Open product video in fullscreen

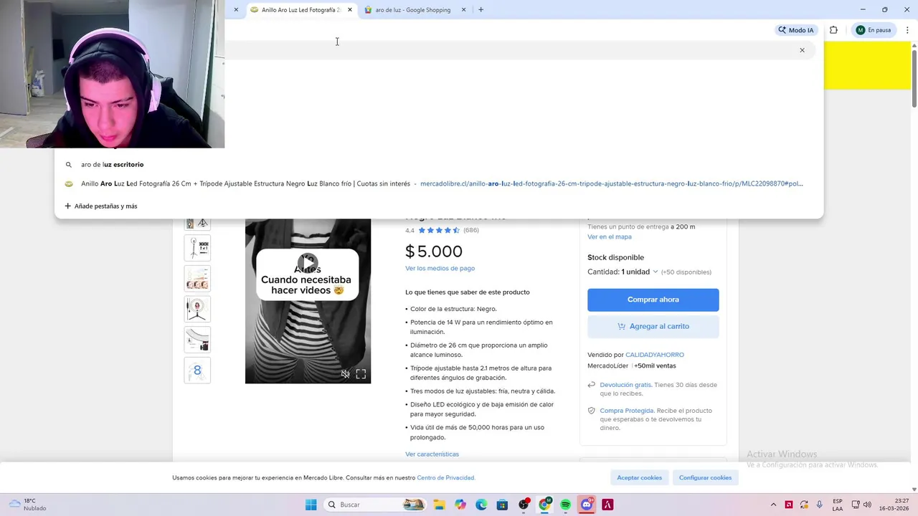click(x=361, y=373)
